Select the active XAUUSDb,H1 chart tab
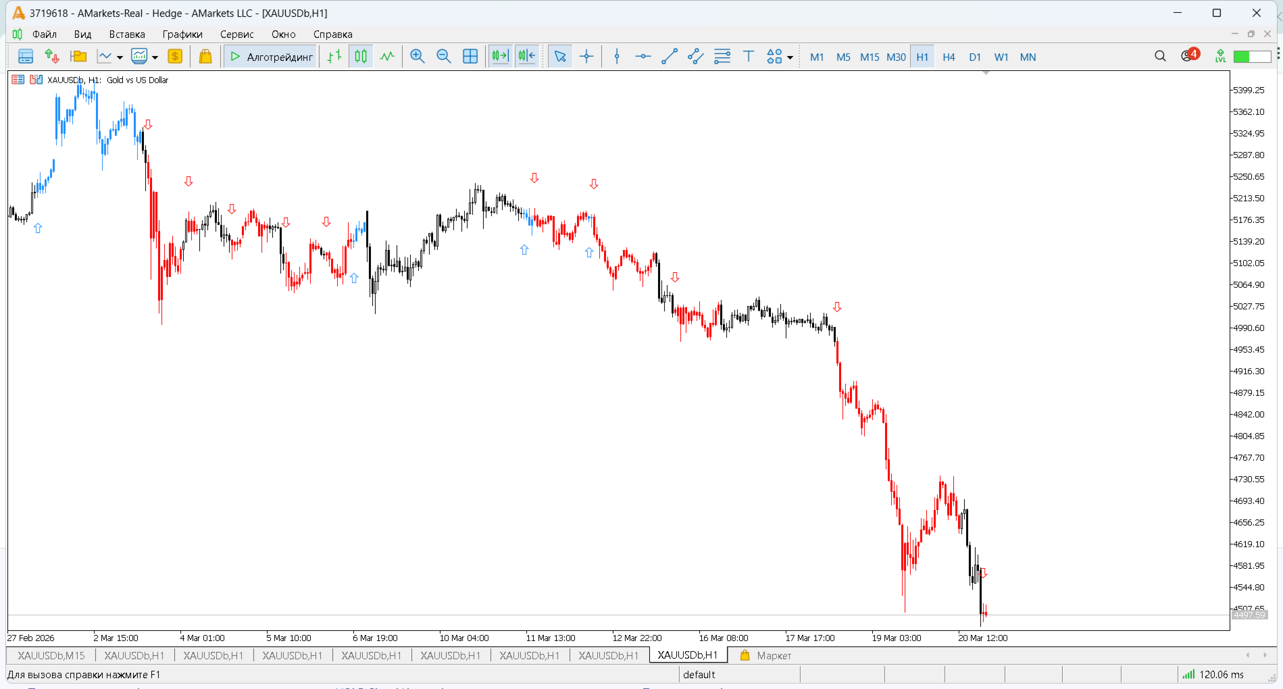This screenshot has width=1283, height=689. point(688,655)
